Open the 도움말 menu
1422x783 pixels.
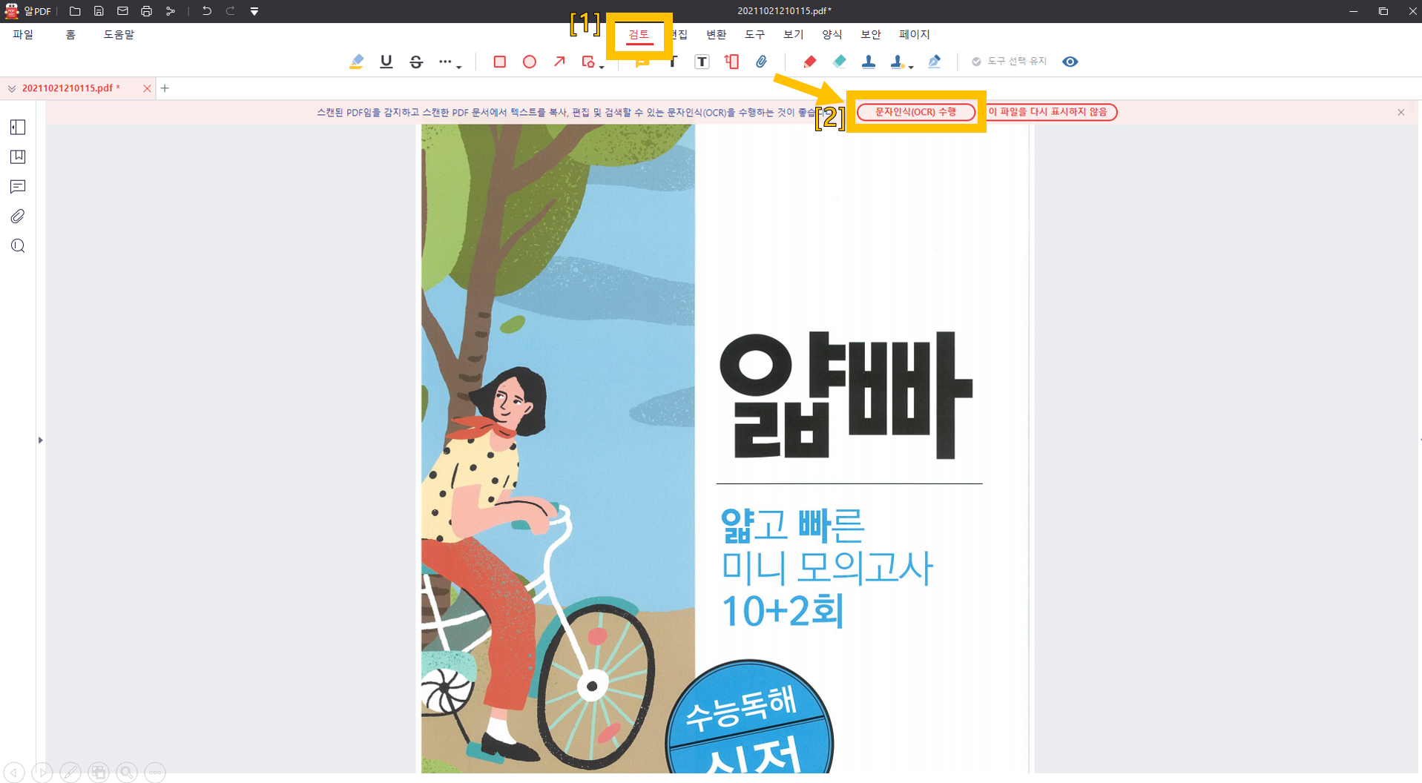tap(119, 35)
